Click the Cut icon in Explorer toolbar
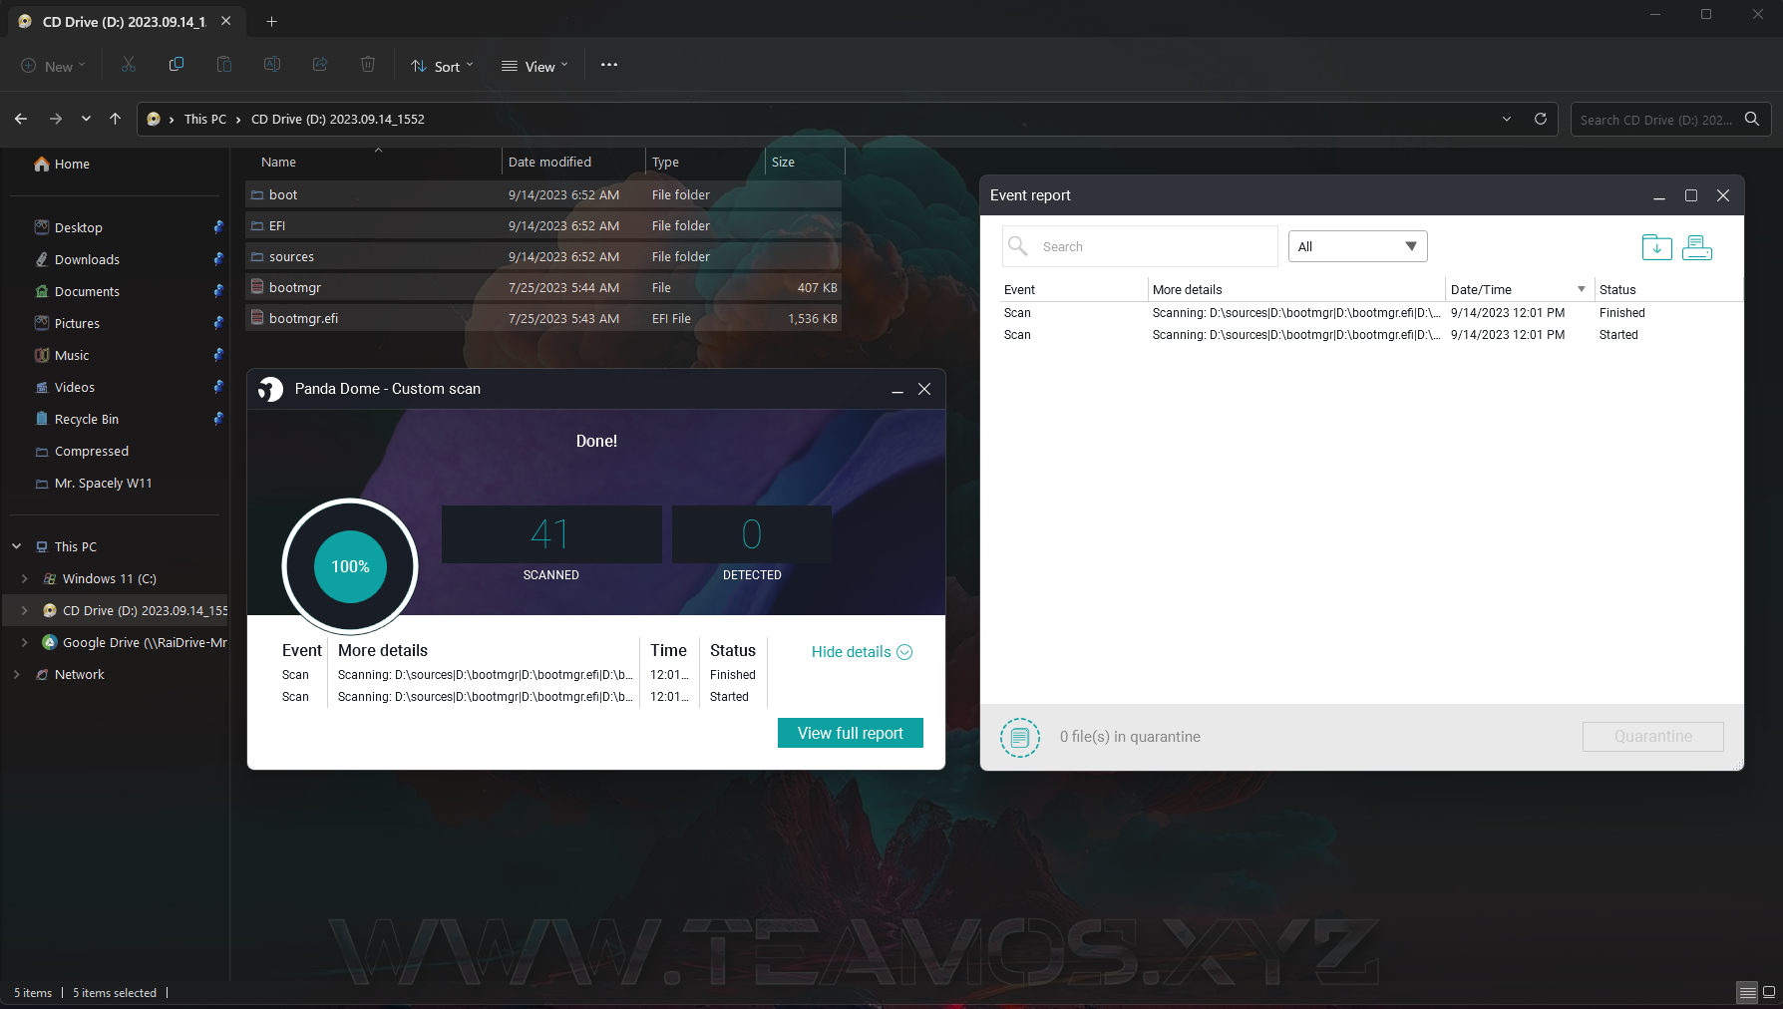Image resolution: width=1783 pixels, height=1009 pixels. [129, 65]
